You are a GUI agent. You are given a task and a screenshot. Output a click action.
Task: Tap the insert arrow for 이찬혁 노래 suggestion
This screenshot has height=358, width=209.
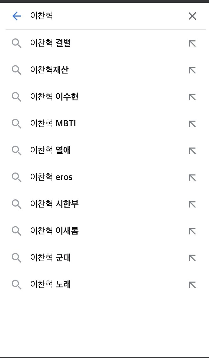192,285
